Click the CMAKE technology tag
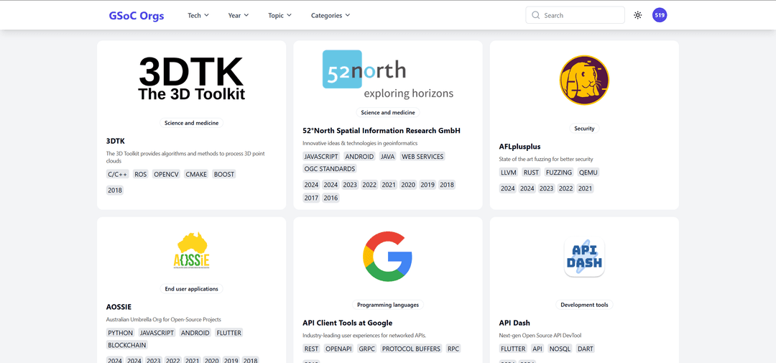Image resolution: width=776 pixels, height=363 pixels. (x=196, y=175)
